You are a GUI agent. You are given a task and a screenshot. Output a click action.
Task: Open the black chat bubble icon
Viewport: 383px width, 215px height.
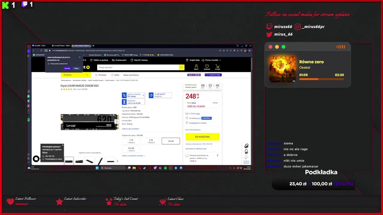(36, 159)
